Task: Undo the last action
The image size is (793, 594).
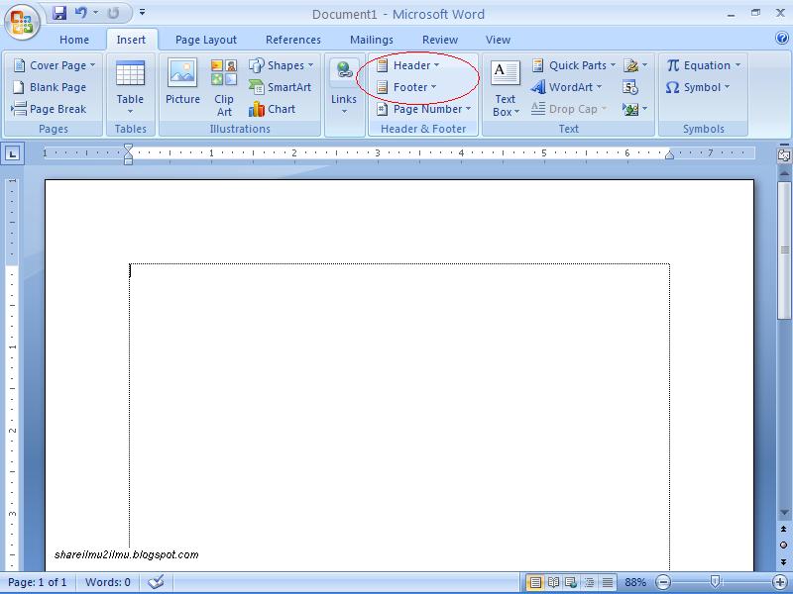Action: coord(80,13)
